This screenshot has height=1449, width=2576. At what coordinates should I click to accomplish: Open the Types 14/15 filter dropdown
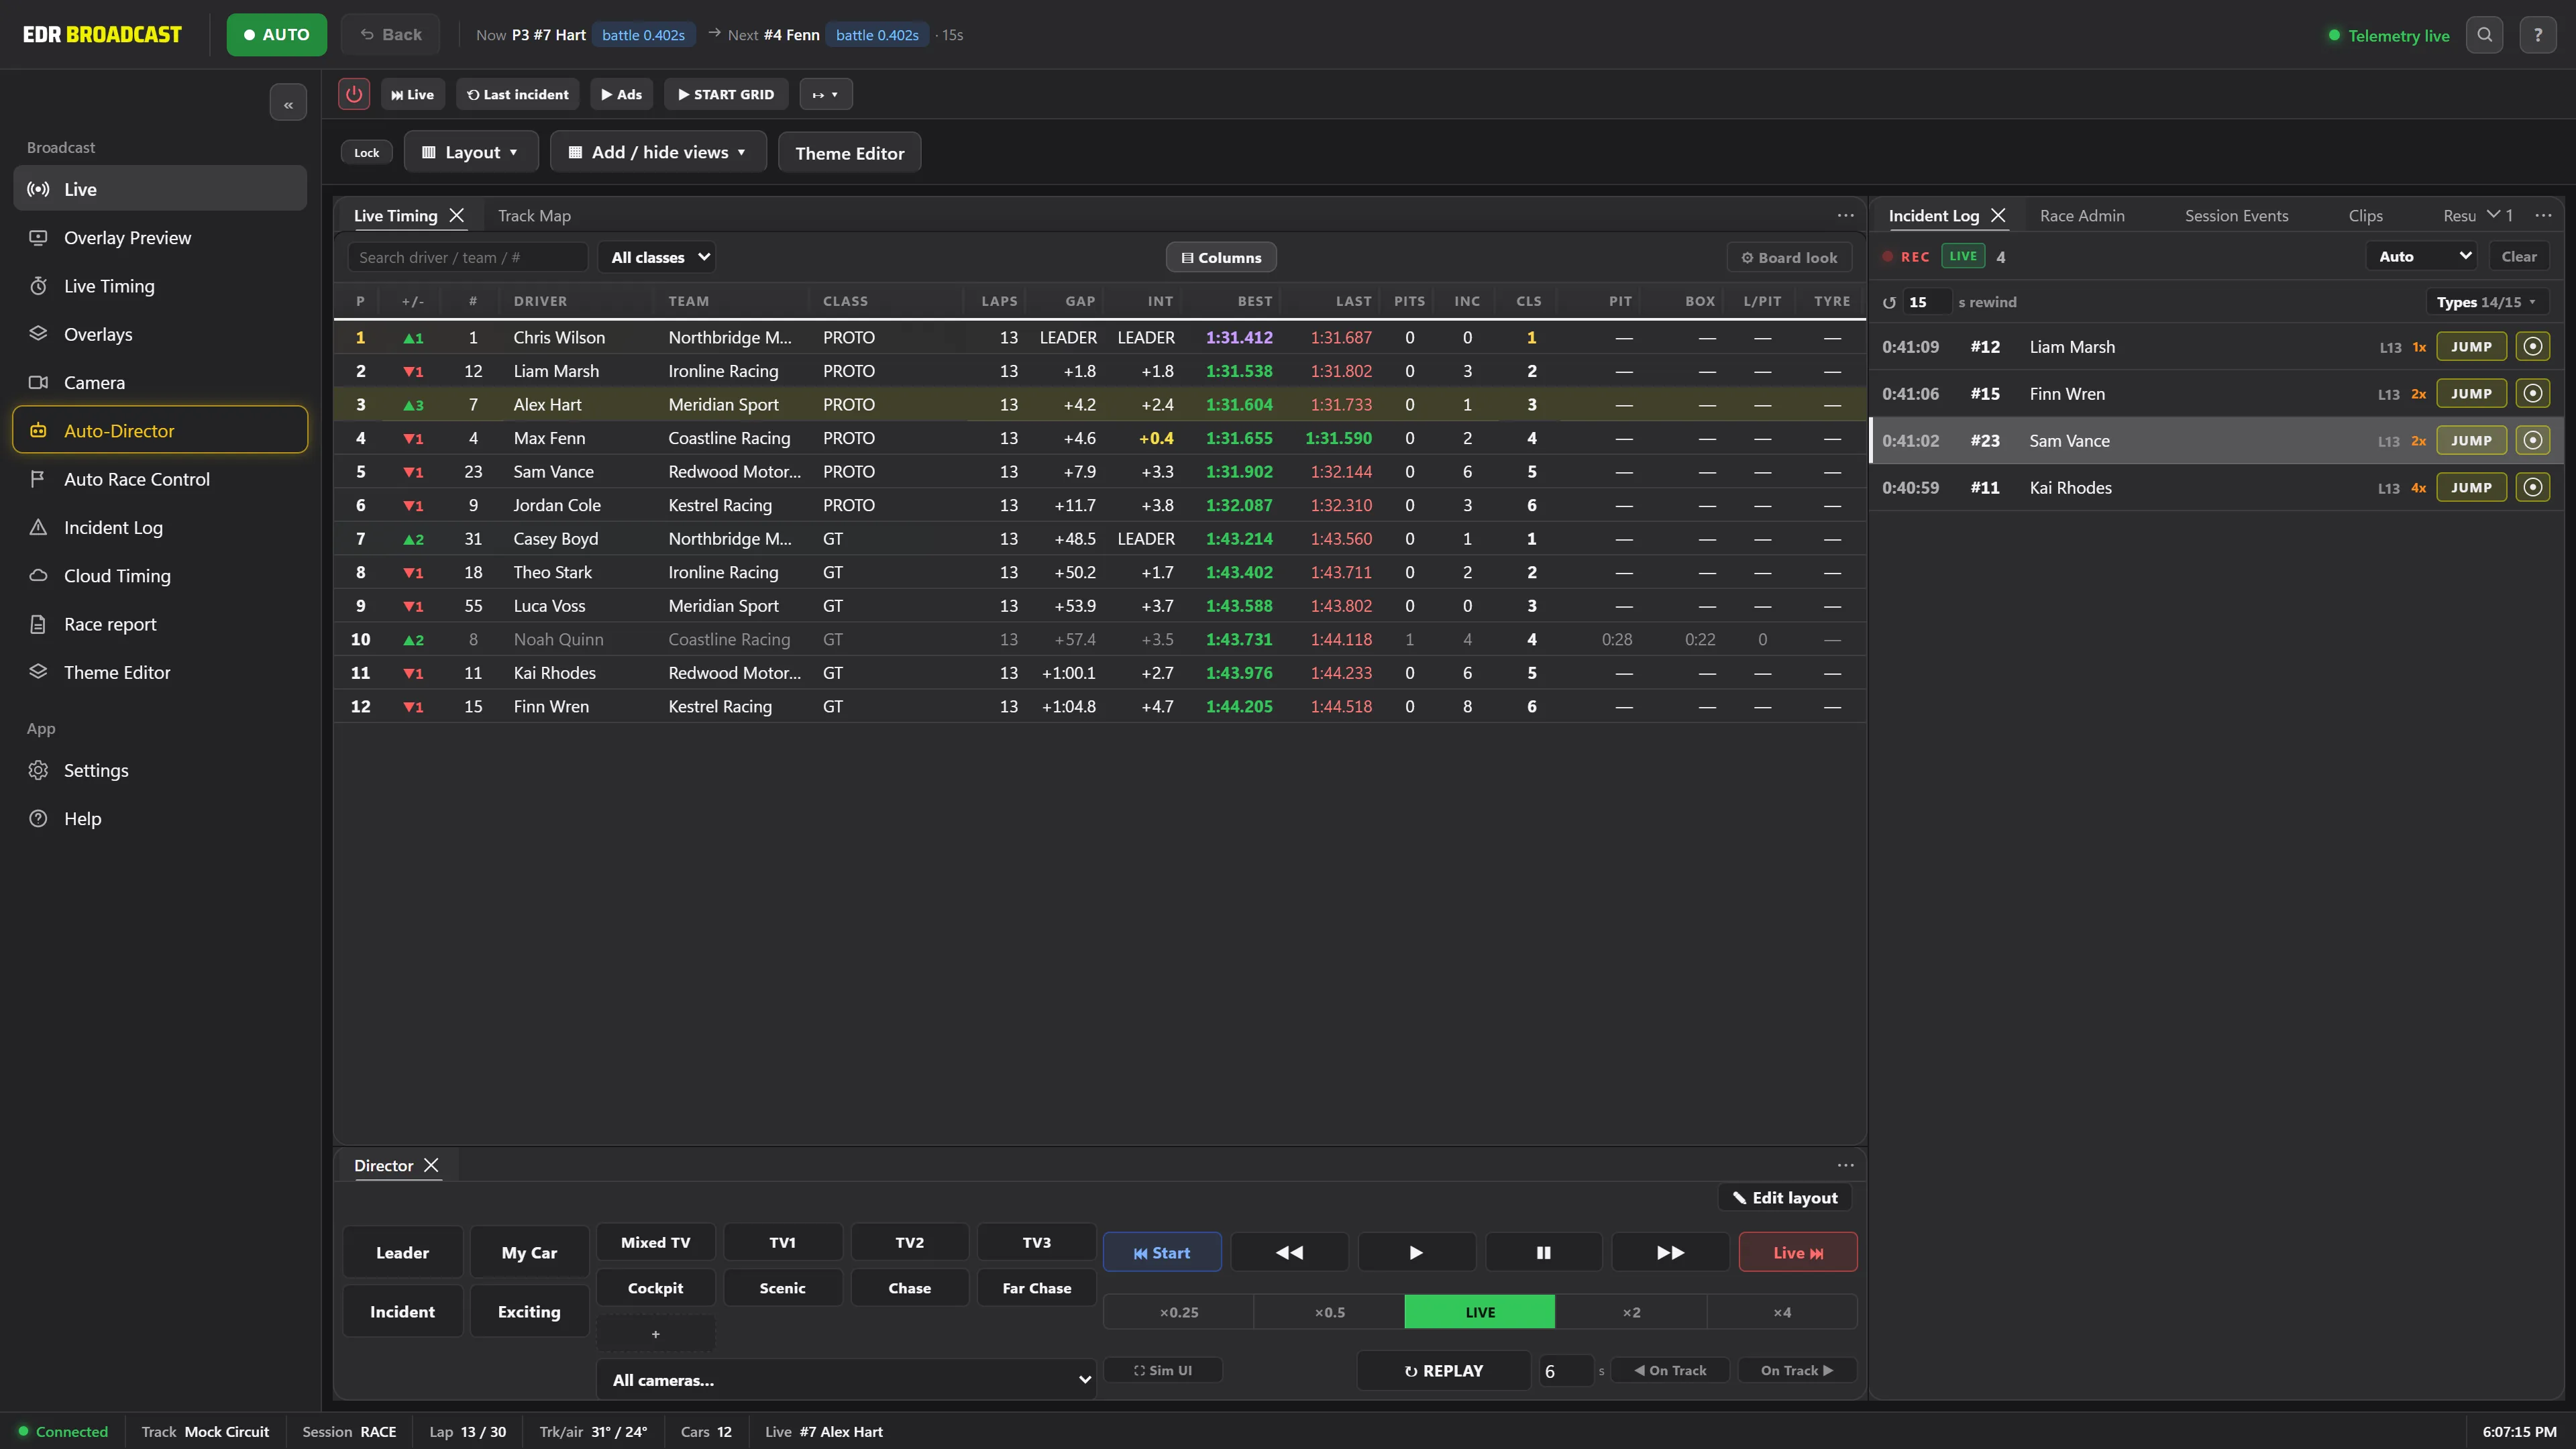pyautogui.click(x=2486, y=302)
